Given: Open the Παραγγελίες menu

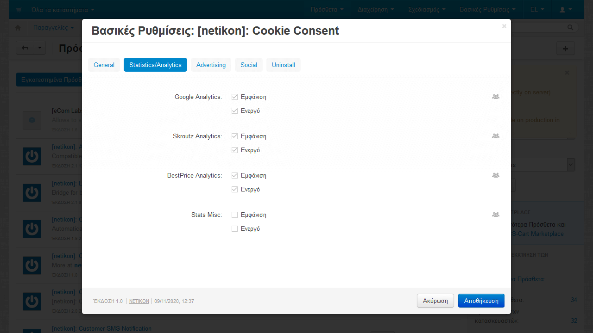Looking at the screenshot, I should pyautogui.click(x=54, y=28).
